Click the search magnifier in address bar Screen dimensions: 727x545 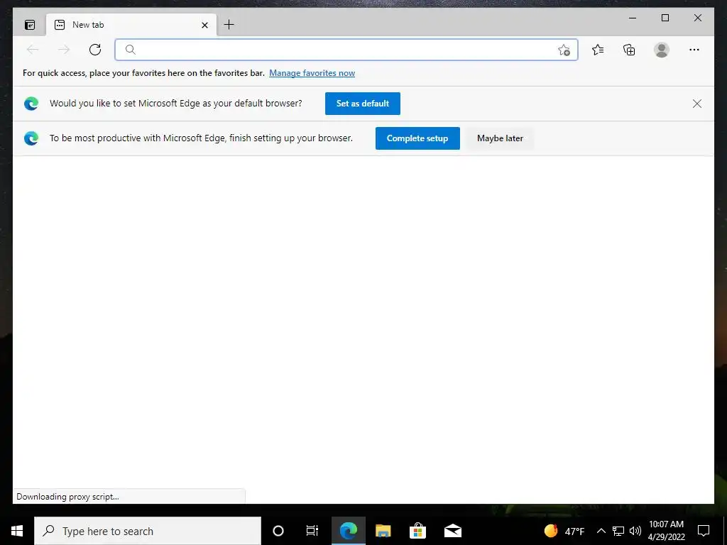point(131,50)
